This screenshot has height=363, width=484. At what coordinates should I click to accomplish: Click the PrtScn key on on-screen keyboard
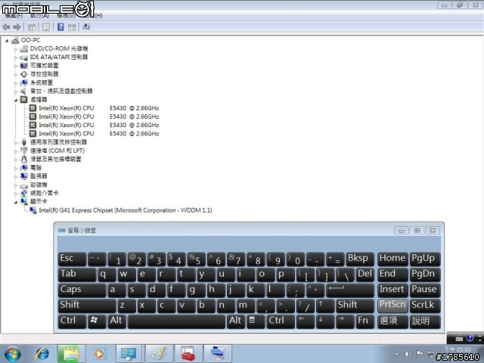point(392,306)
